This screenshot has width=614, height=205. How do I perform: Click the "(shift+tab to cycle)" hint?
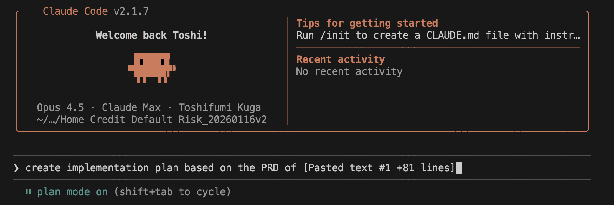[x=172, y=192]
